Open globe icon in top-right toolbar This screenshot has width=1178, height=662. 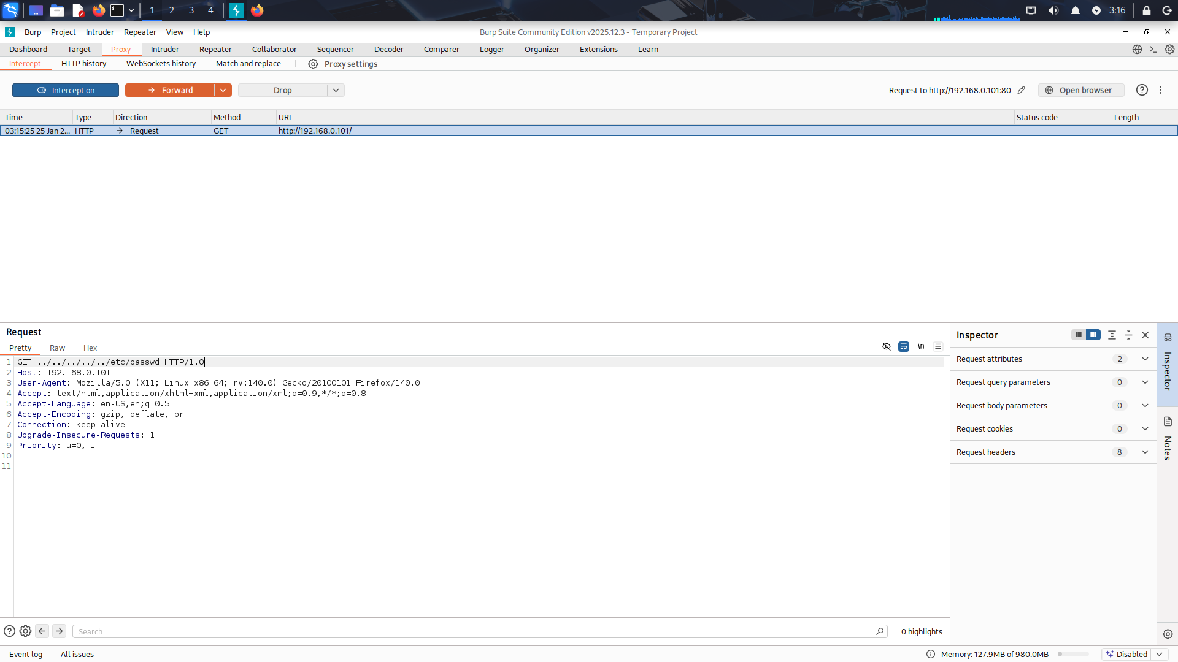pyautogui.click(x=1137, y=50)
